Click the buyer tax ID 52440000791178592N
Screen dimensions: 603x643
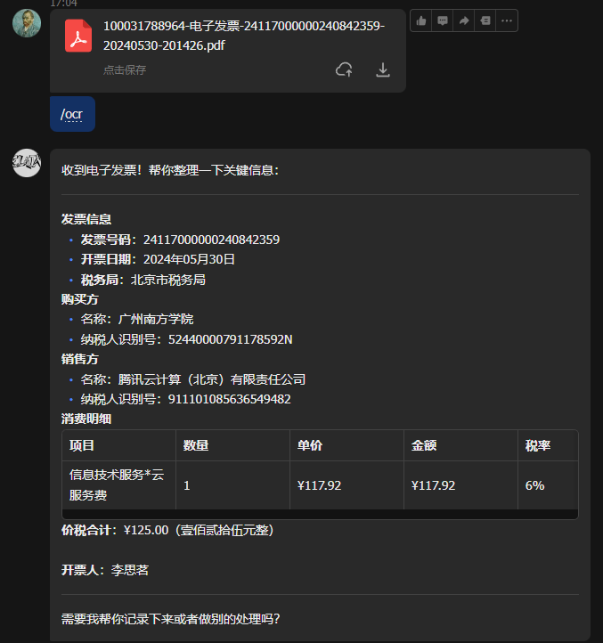[x=231, y=339]
